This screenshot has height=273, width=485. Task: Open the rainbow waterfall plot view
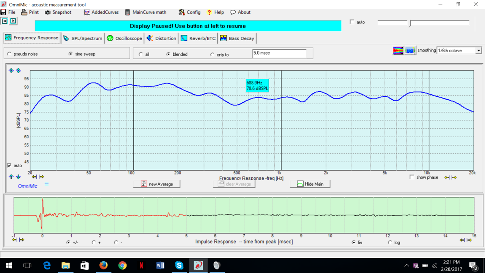(x=398, y=50)
